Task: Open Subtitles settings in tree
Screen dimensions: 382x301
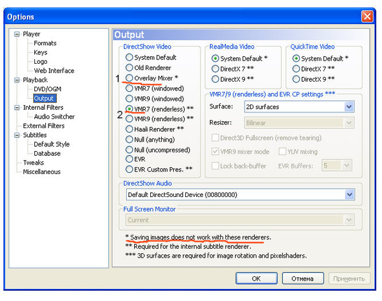Action: (35, 135)
